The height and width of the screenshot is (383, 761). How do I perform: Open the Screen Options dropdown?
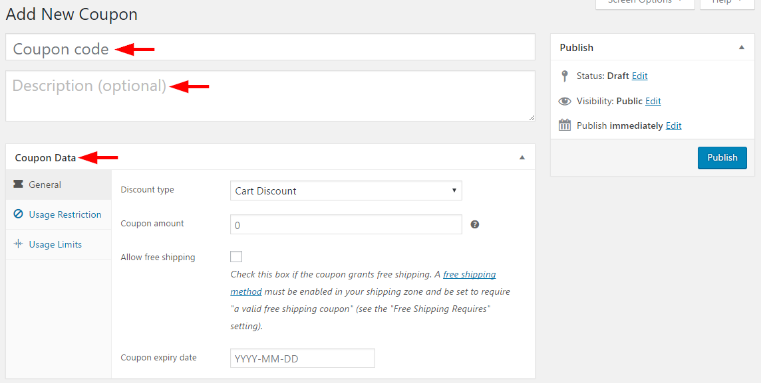(x=645, y=3)
